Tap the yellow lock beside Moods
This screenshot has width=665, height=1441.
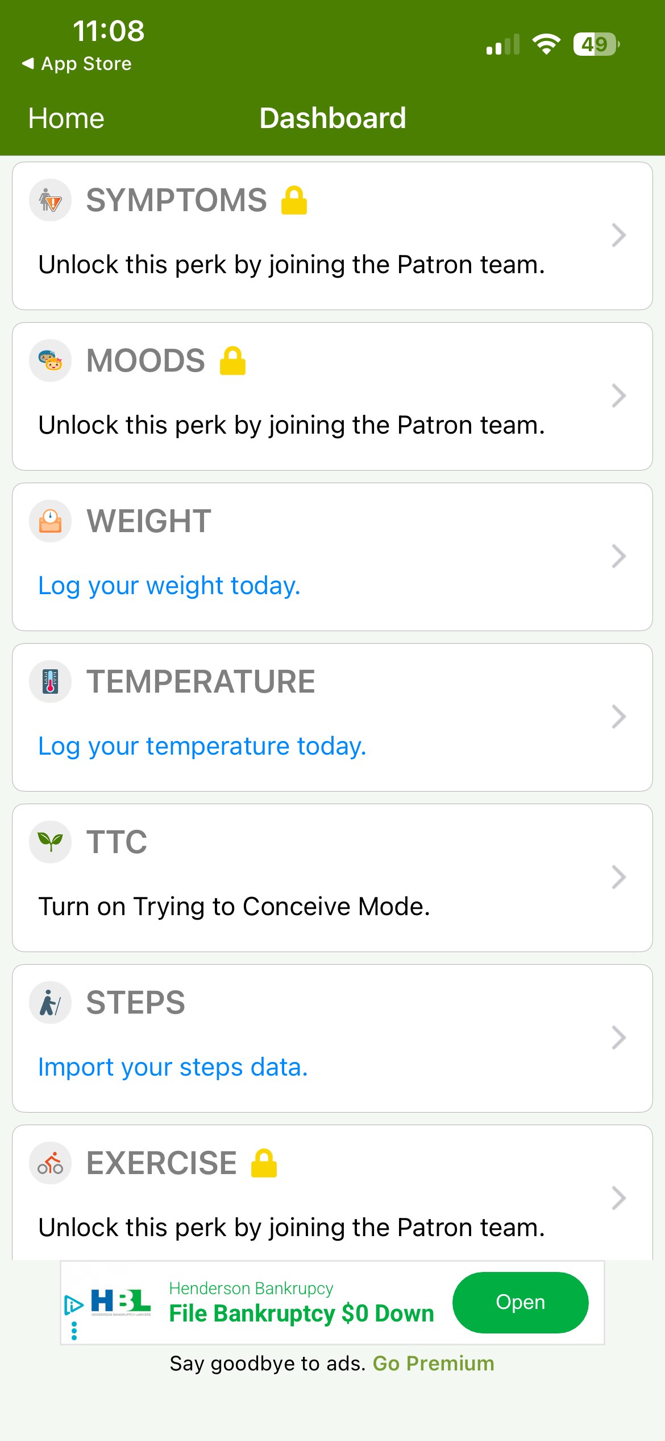click(x=232, y=361)
